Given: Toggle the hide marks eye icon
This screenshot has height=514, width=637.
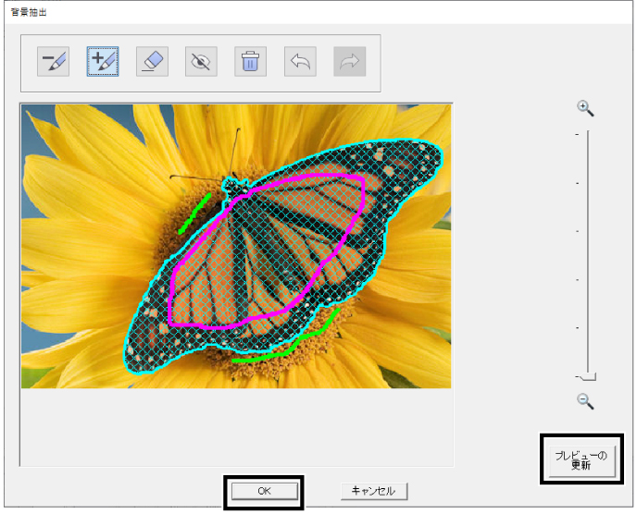Looking at the screenshot, I should click(201, 62).
